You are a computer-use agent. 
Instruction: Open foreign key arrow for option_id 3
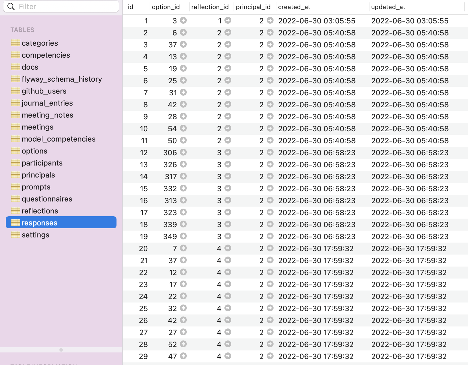point(184,21)
